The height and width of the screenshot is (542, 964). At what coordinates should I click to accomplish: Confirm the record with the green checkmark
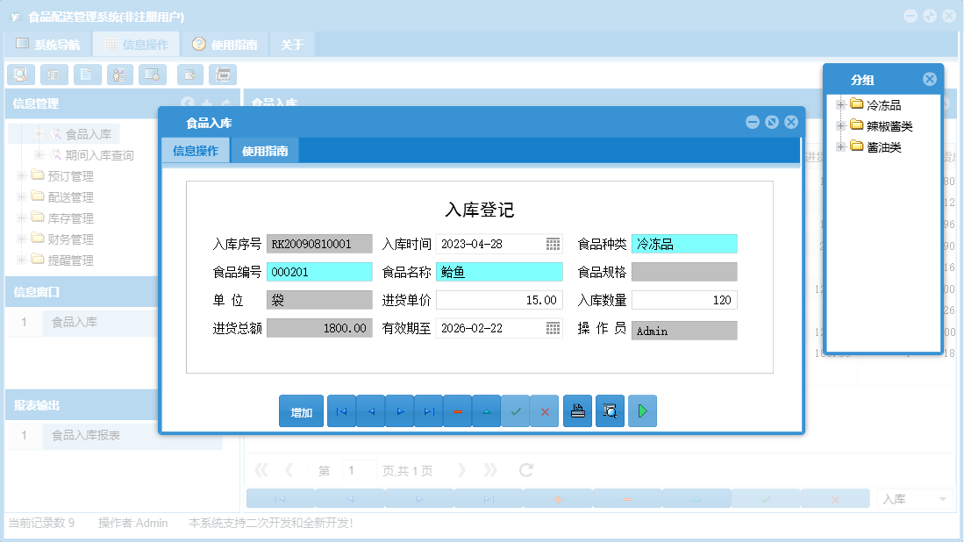[516, 410]
